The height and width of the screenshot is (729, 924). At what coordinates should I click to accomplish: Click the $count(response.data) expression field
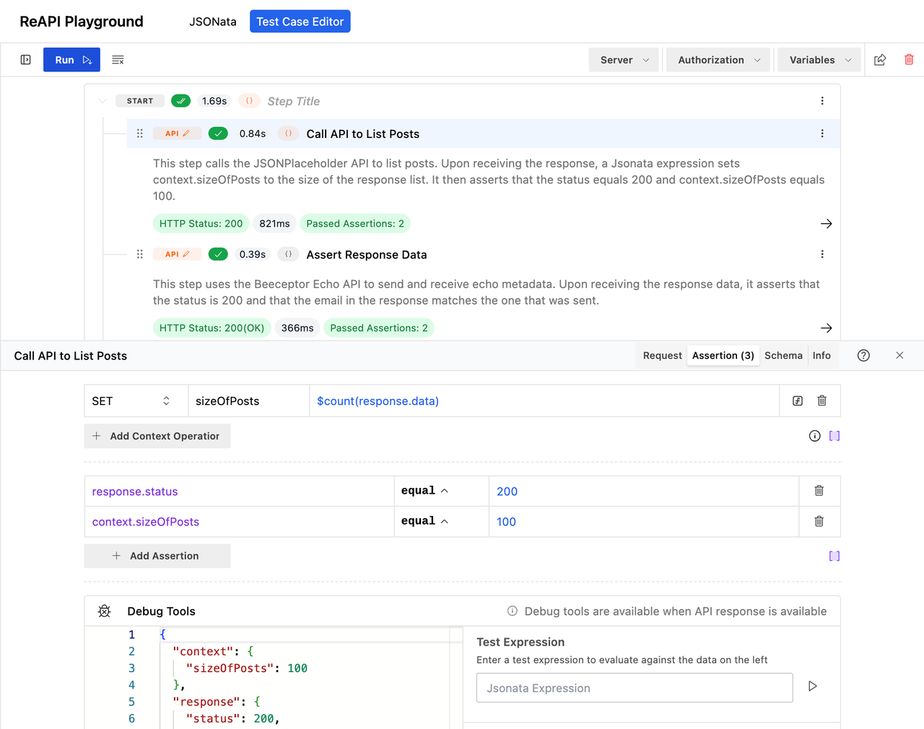544,401
